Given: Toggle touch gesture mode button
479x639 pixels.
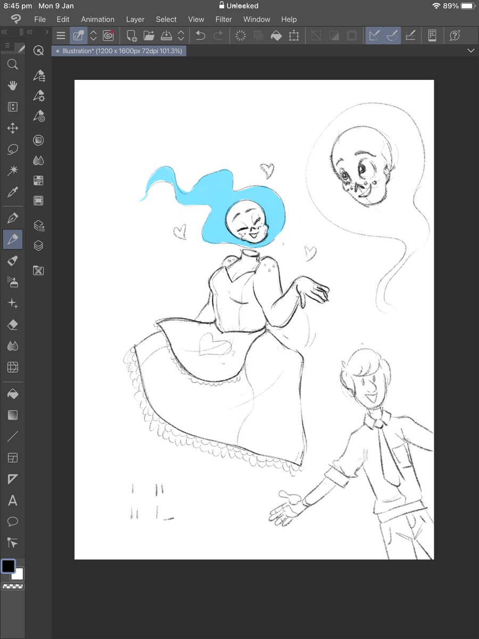Looking at the screenshot, I should [79, 36].
